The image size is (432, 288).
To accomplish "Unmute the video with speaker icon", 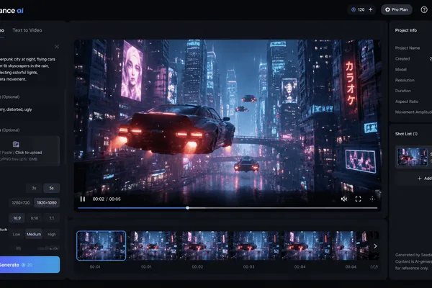I will 344,199.
